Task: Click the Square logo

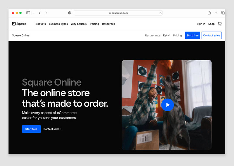Action: click(19, 24)
